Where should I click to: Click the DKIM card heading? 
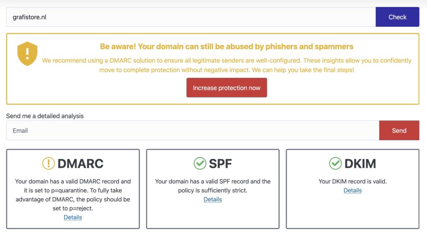360,163
